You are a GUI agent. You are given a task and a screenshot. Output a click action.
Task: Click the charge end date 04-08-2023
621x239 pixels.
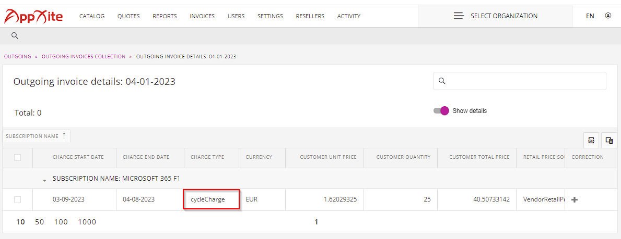[x=138, y=200]
